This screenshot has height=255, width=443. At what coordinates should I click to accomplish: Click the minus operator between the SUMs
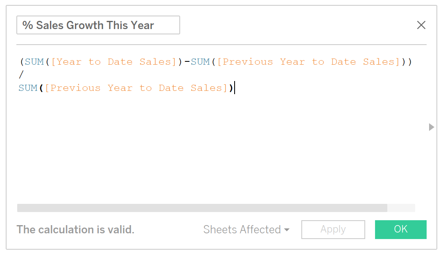coord(187,61)
